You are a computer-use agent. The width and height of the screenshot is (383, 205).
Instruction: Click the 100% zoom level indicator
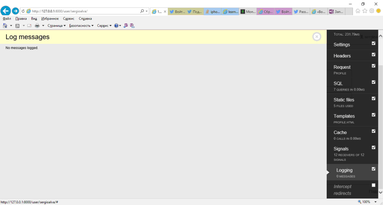pos(366,202)
